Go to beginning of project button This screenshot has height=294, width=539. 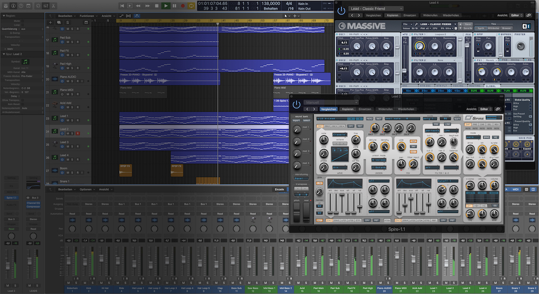tap(122, 5)
